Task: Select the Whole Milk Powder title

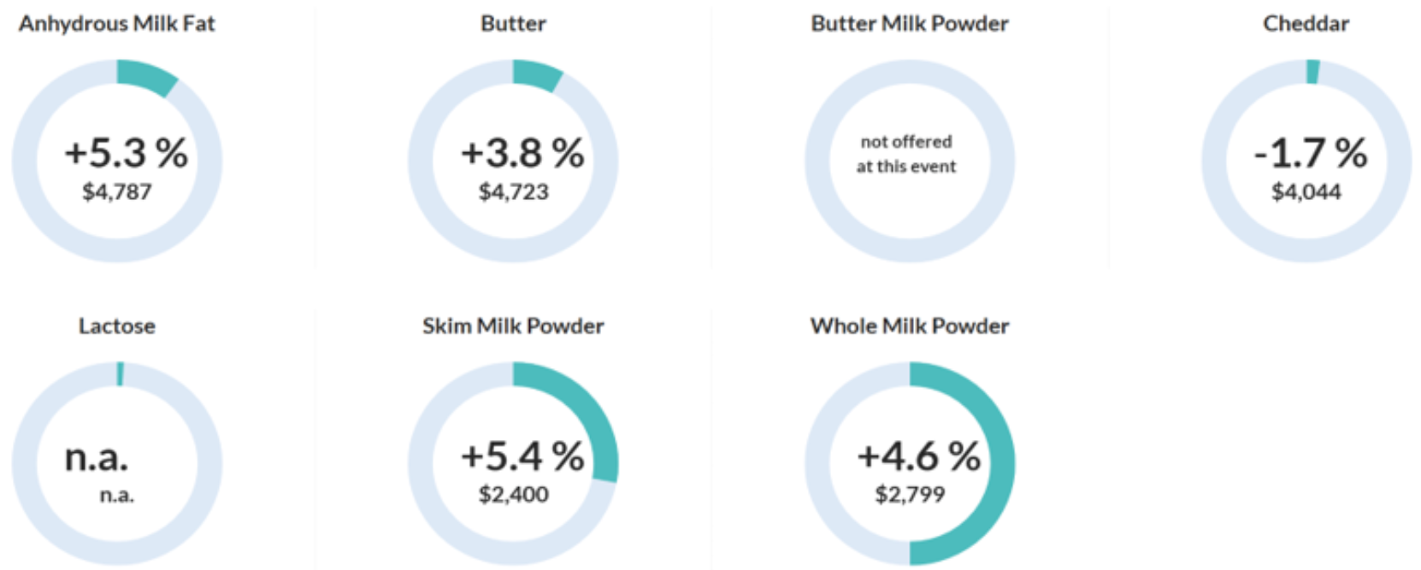Action: point(910,326)
